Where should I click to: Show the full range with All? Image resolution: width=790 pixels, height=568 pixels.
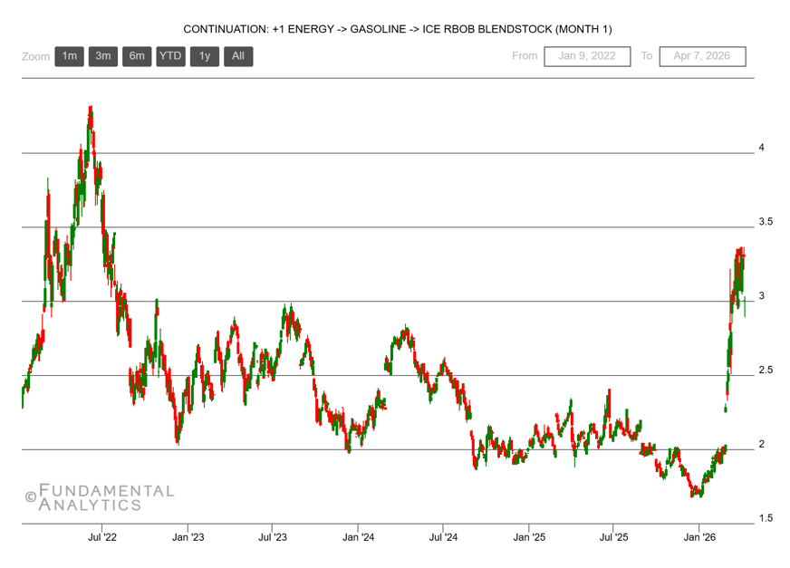238,56
